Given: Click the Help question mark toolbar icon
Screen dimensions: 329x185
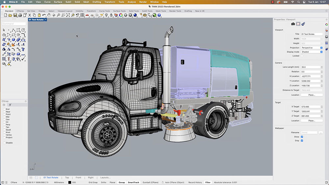Looking at the screenshot, I should [159, 15].
